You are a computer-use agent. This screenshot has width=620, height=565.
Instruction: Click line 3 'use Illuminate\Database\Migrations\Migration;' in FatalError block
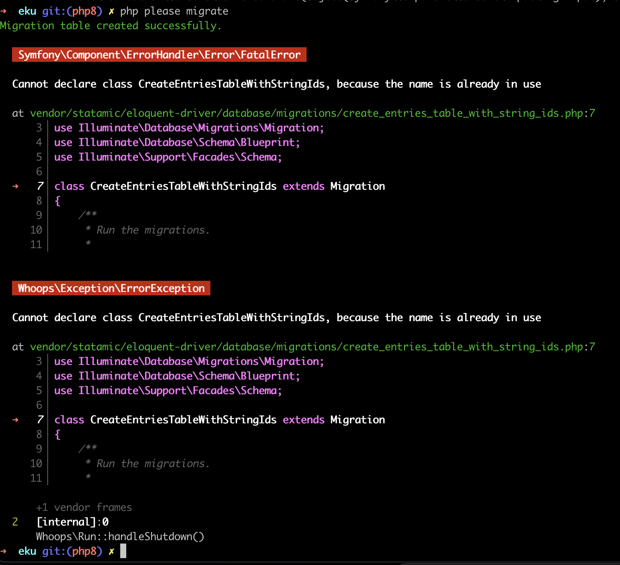click(x=189, y=128)
